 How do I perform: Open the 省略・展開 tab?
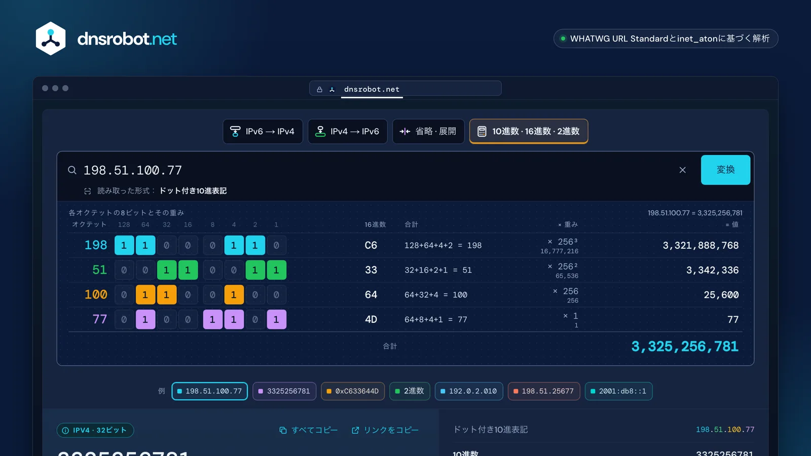click(x=428, y=131)
